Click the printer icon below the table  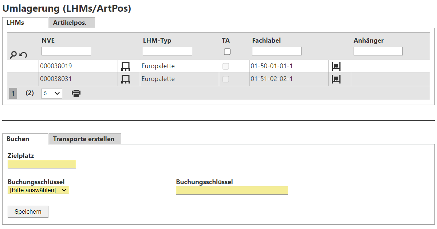[x=76, y=94]
